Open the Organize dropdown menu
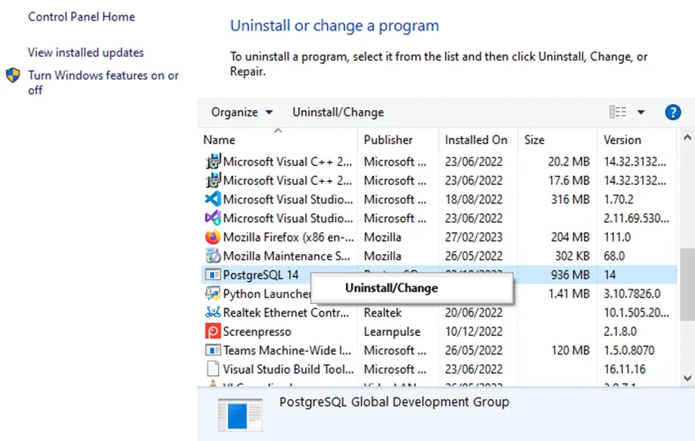Screen dimensions: 695x441 point(242,112)
